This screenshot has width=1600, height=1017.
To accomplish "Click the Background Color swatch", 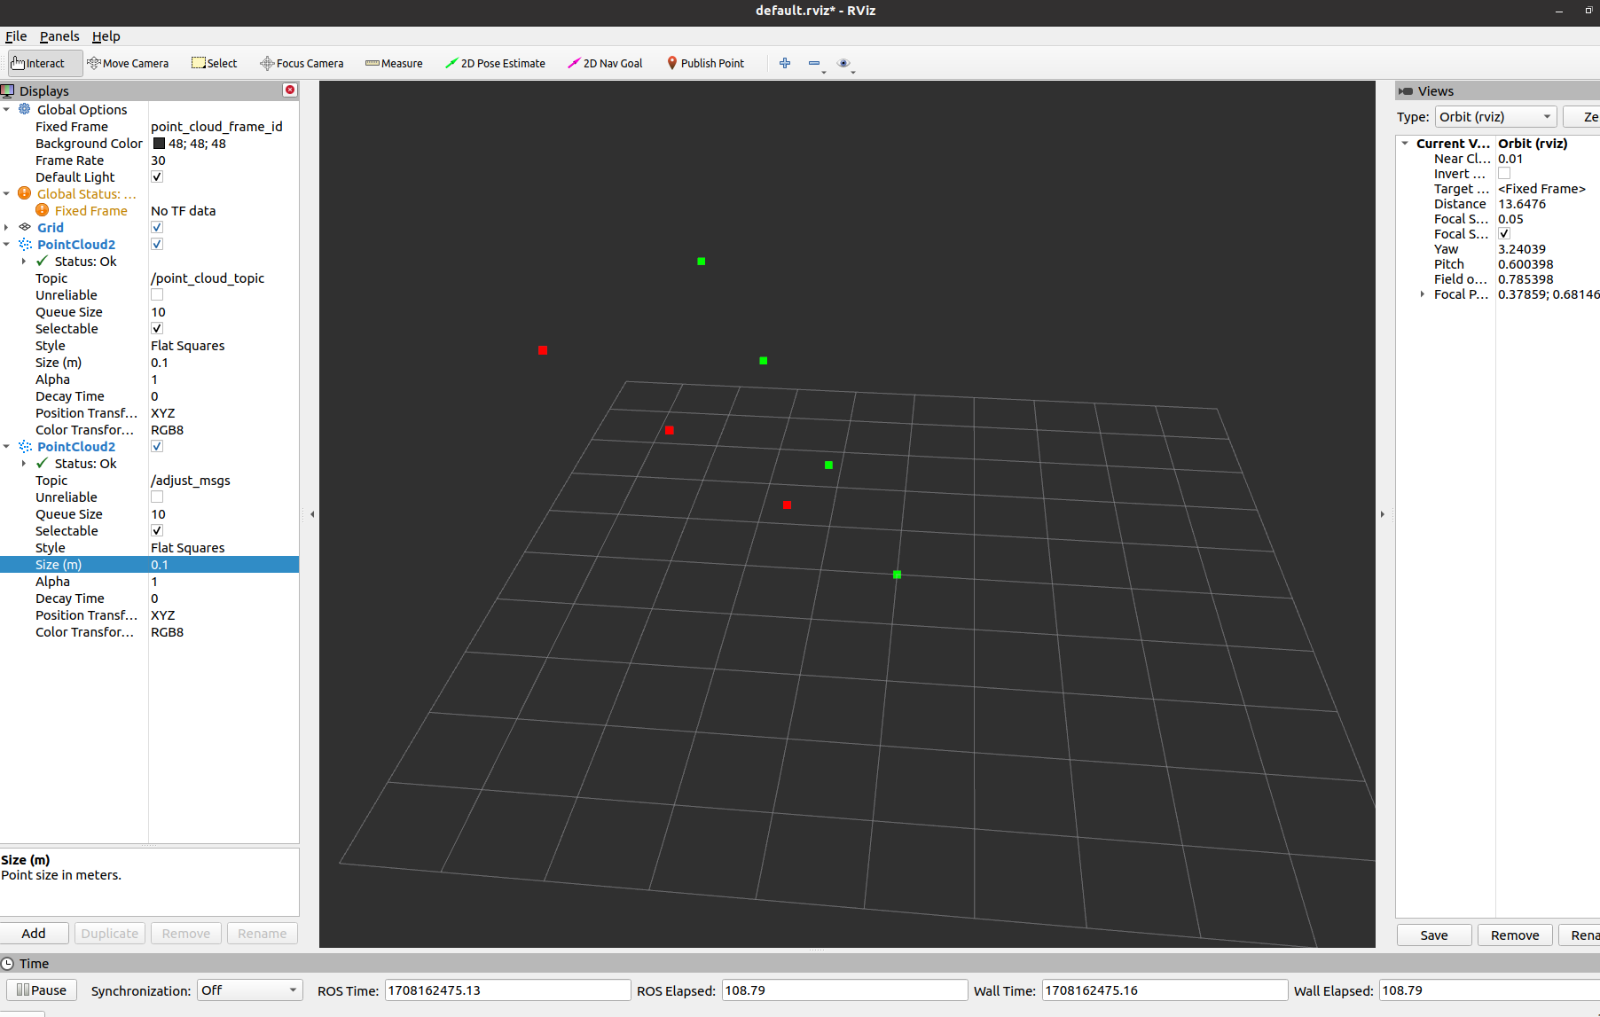I will [x=159, y=143].
